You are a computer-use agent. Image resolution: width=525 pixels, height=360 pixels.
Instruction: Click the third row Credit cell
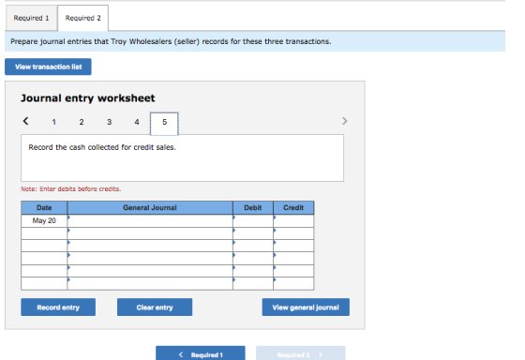click(293, 246)
